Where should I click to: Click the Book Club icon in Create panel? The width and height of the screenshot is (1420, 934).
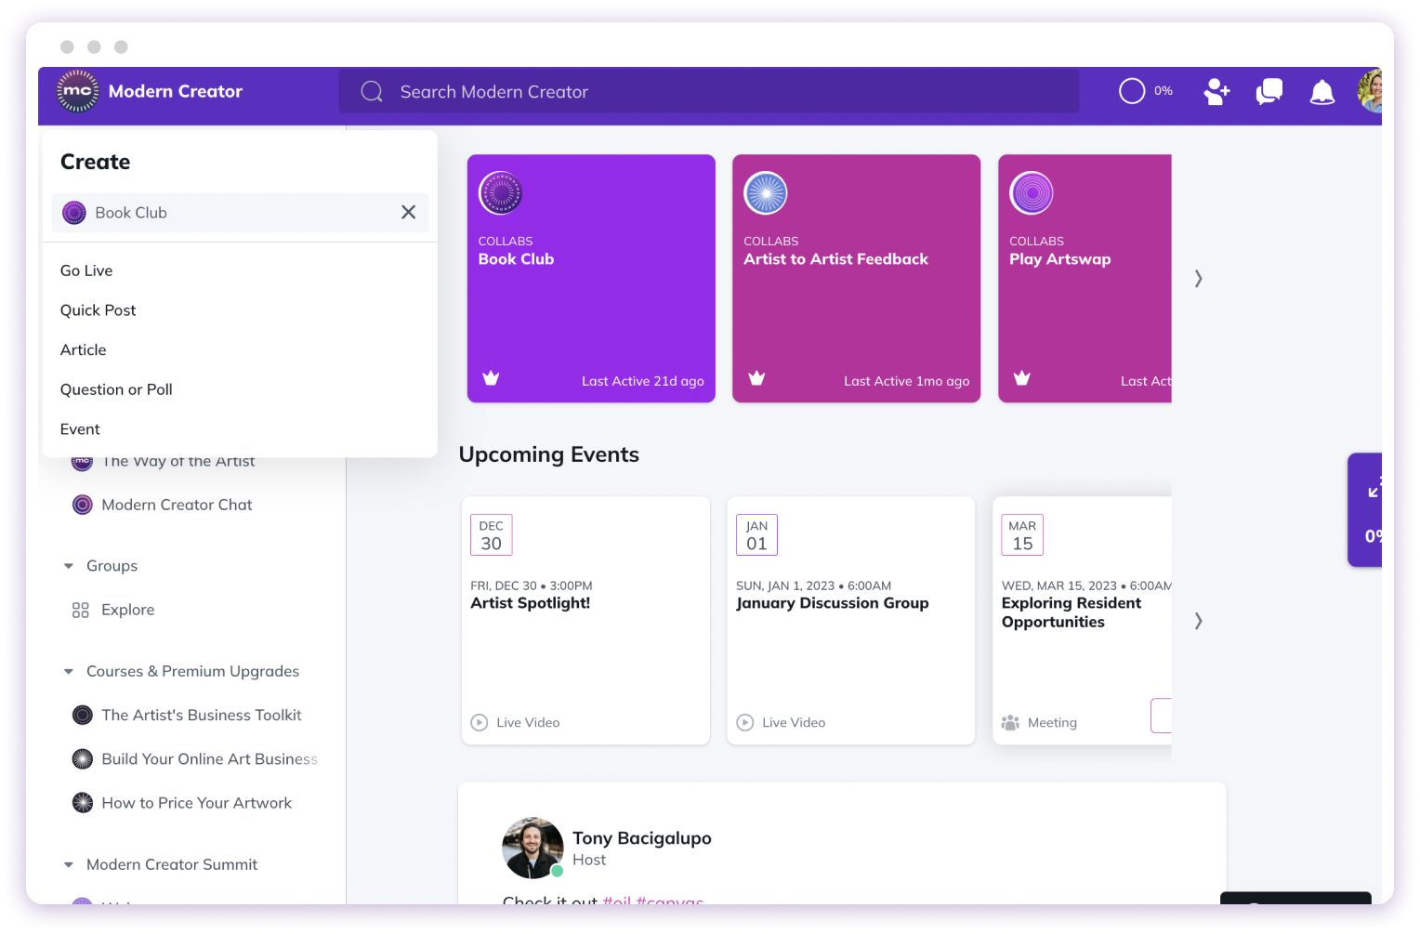click(x=74, y=213)
